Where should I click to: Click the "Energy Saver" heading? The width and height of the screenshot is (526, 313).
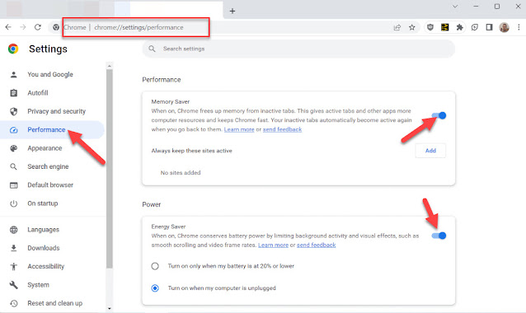point(168,227)
